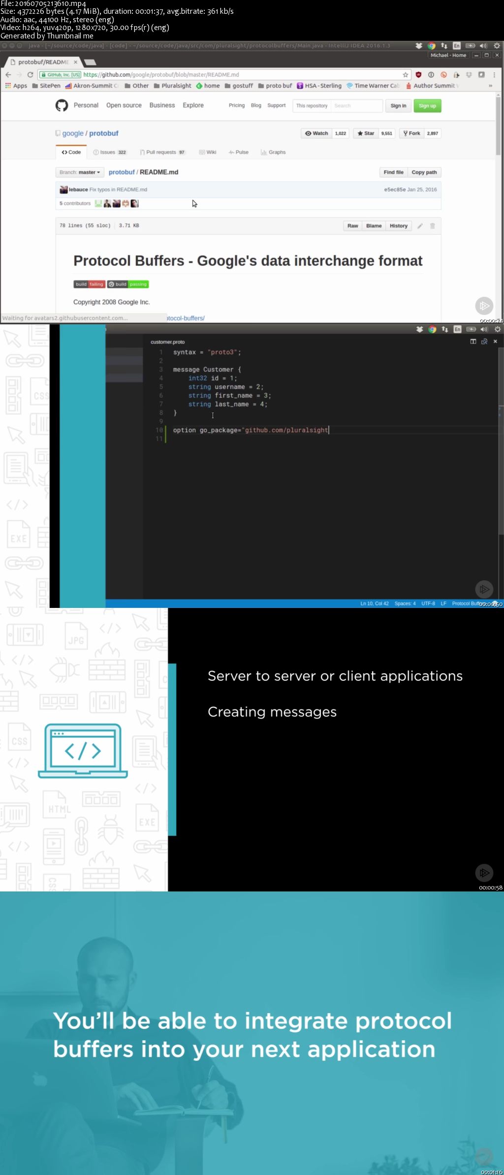504x1175 pixels.
Task: Click the Sign in button
Action: (x=398, y=106)
